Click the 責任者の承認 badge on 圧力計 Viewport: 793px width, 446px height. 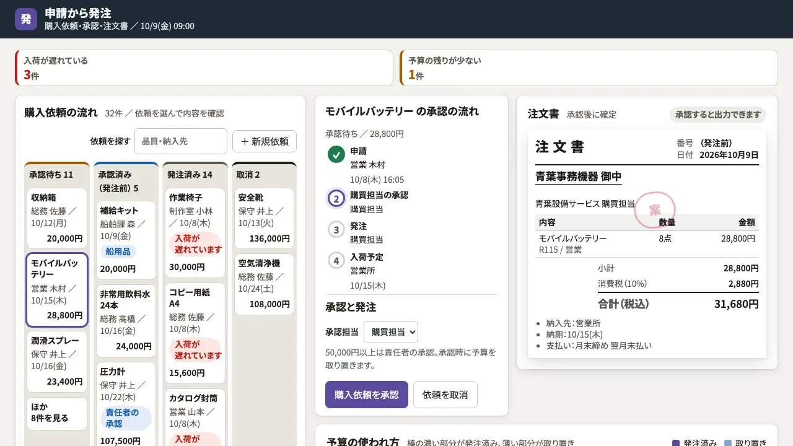point(126,418)
